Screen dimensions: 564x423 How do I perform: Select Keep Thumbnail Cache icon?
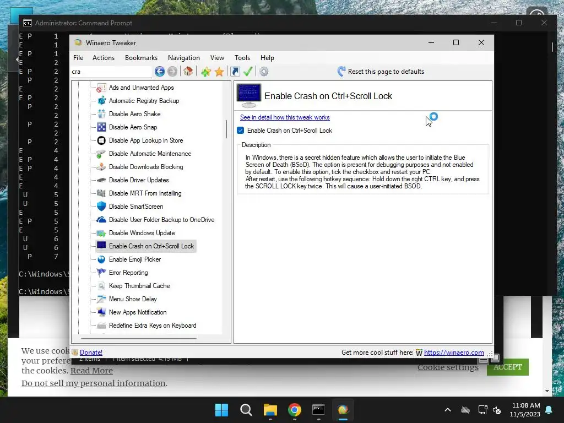(x=101, y=286)
